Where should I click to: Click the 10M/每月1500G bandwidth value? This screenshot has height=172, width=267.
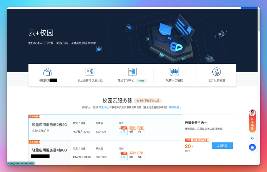coord(82,157)
